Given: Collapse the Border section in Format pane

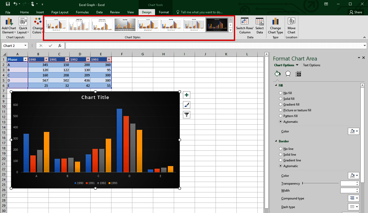Looking at the screenshot, I should [276, 141].
